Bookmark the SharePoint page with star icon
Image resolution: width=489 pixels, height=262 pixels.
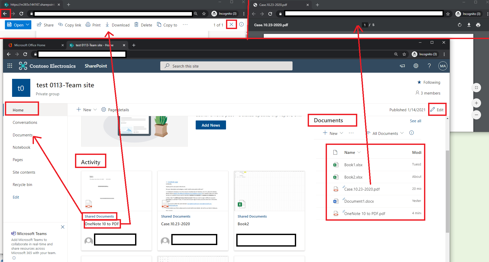pyautogui.click(x=404, y=54)
